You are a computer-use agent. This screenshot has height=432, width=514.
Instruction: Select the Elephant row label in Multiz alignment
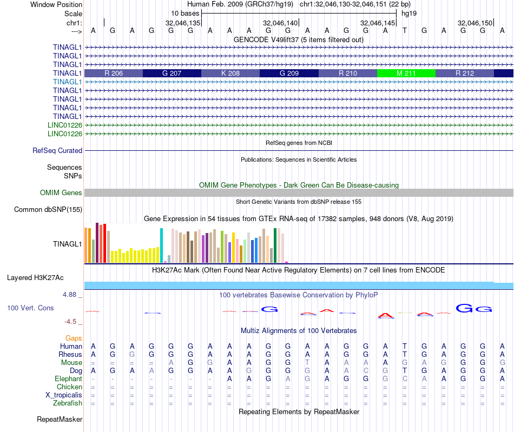68,379
